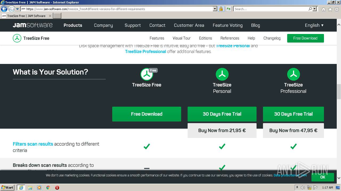341x191 pixels.
Task: Open the References link
Action: pyautogui.click(x=230, y=38)
